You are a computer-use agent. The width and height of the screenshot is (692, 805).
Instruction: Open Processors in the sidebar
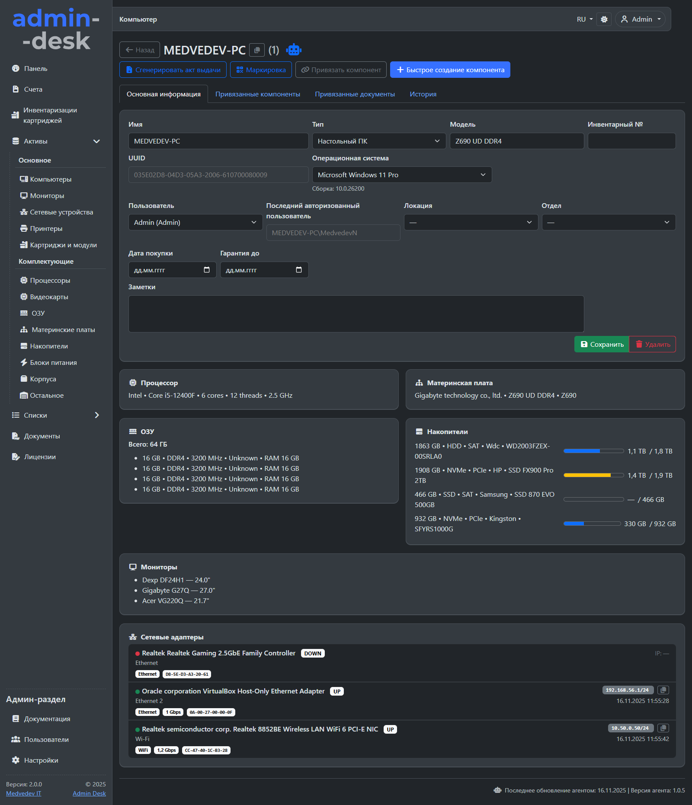tap(50, 281)
